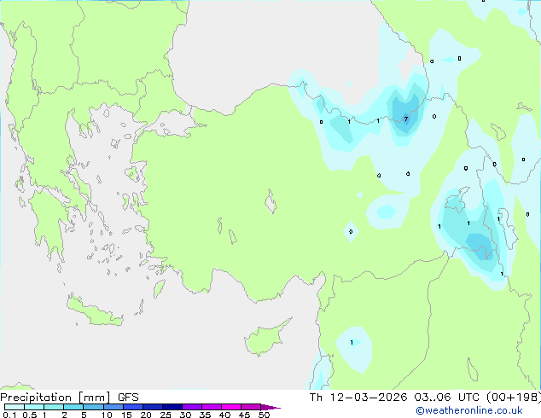Click the island of Cyprus on the map
The height and width of the screenshot is (418, 541).
click(x=265, y=340)
